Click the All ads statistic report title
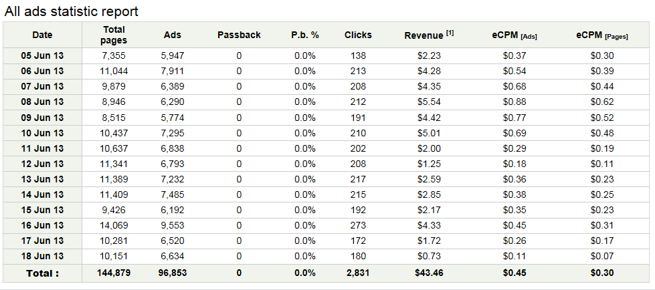 pos(72,11)
